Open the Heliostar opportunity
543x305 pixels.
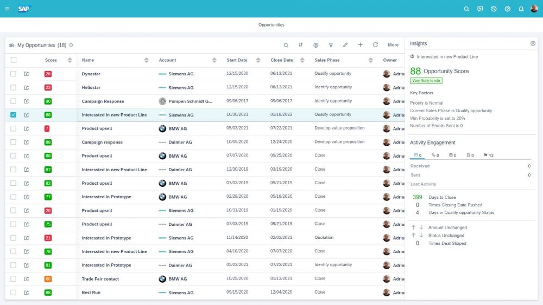tap(91, 87)
